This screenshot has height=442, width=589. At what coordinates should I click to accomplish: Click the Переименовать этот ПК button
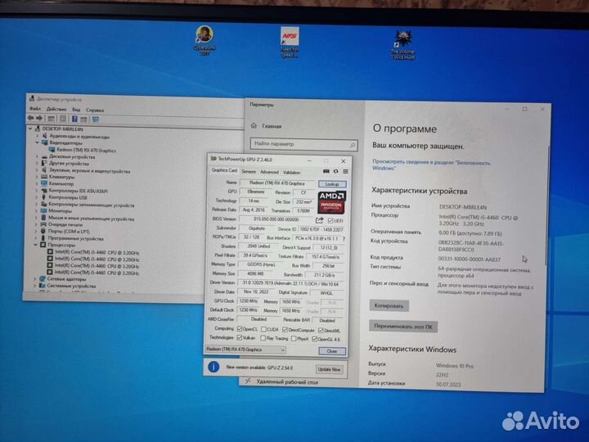[x=403, y=327]
